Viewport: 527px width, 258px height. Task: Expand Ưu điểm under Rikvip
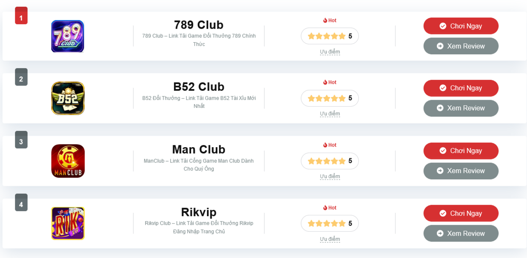point(330,239)
